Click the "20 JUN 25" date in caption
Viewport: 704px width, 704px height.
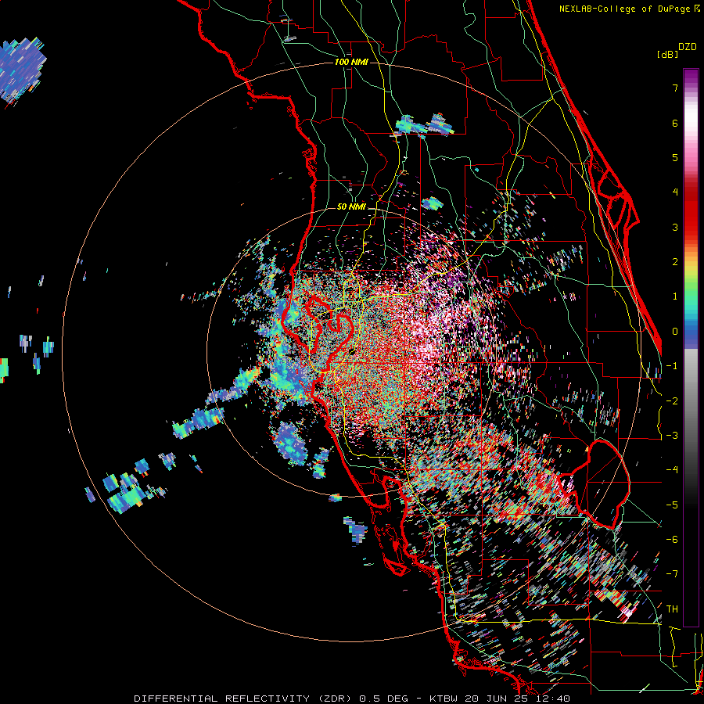[x=496, y=699]
